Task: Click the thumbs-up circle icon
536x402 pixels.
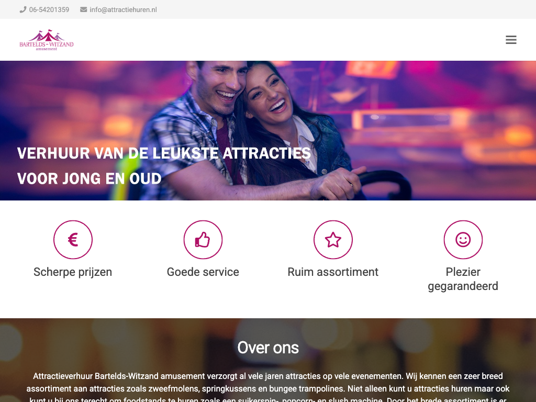Action: (x=203, y=240)
